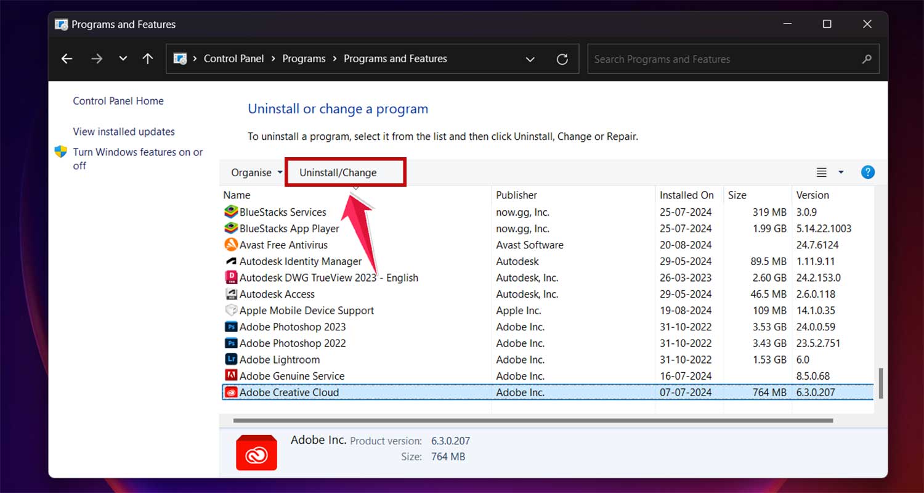The image size is (924, 493).
Task: Expand the view options dropdown arrow
Action: [x=841, y=173]
